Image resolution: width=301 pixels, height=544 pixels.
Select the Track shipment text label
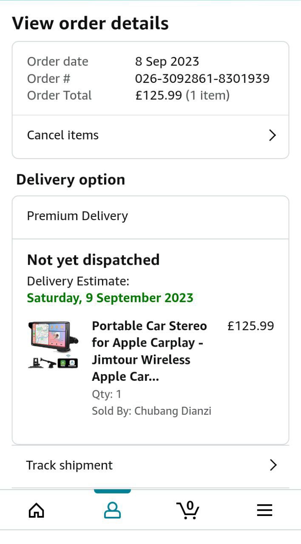click(x=69, y=465)
